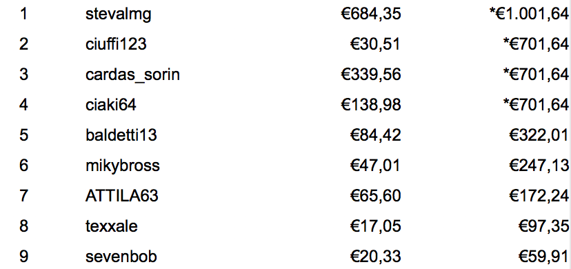The width and height of the screenshot is (571, 269).
Task: Select sevenbob at rank nine
Action: (x=121, y=257)
